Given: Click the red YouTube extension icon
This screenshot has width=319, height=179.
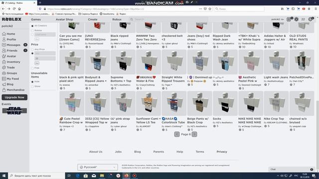Looking at the screenshot, I should (304, 9).
